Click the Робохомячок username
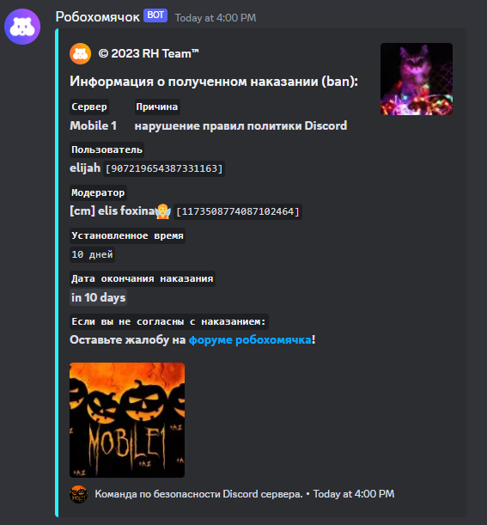Image resolution: width=487 pixels, height=525 pixels. pos(97,16)
